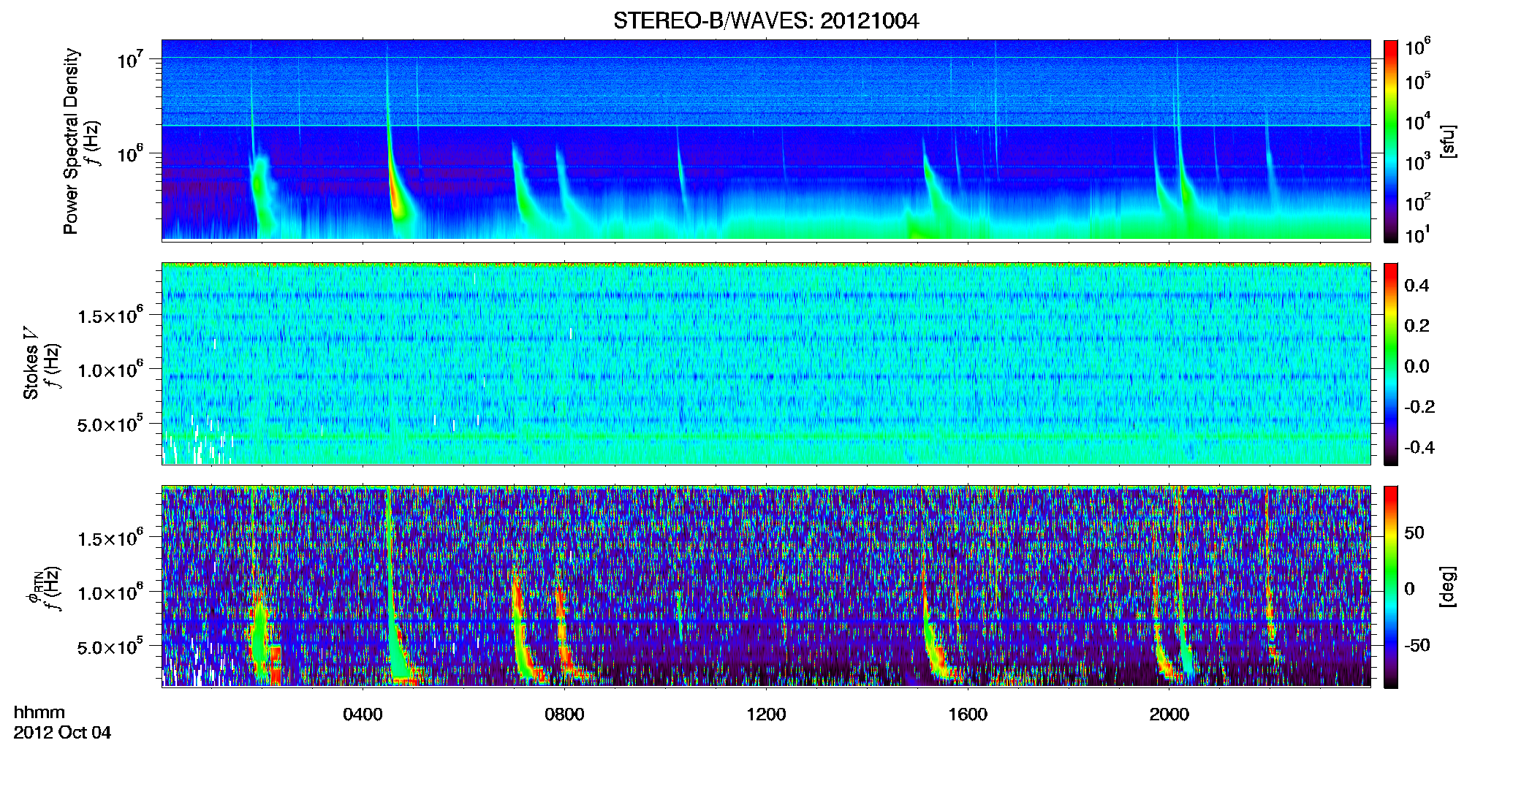Viewport: 1532px width, 789px height.
Task: Click the phi RTN angle colorbar
Action: 1391,587
